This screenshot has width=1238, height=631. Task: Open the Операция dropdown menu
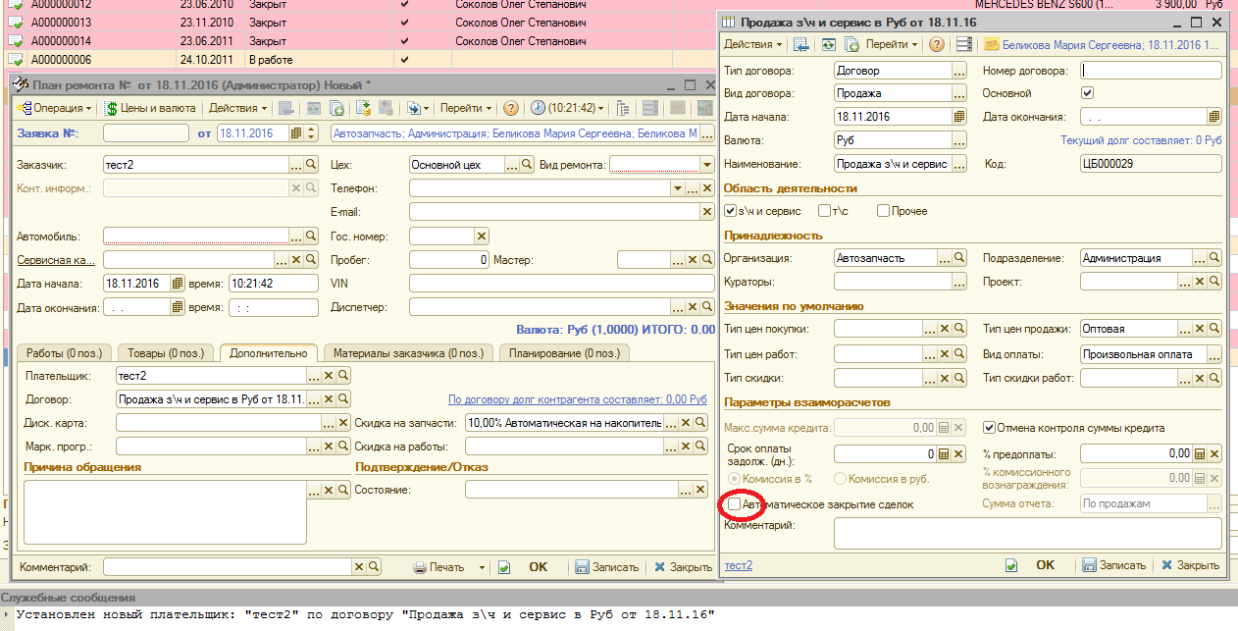click(x=54, y=108)
